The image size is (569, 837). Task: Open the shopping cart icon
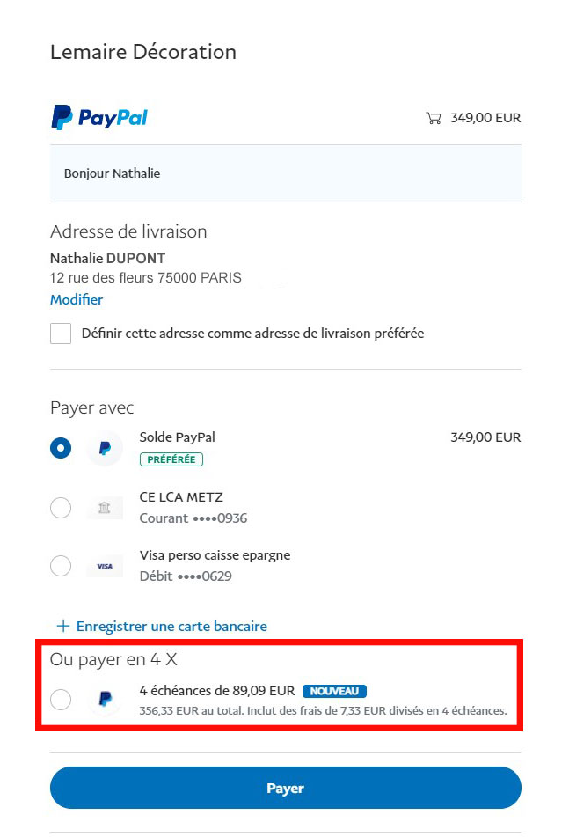pos(433,118)
